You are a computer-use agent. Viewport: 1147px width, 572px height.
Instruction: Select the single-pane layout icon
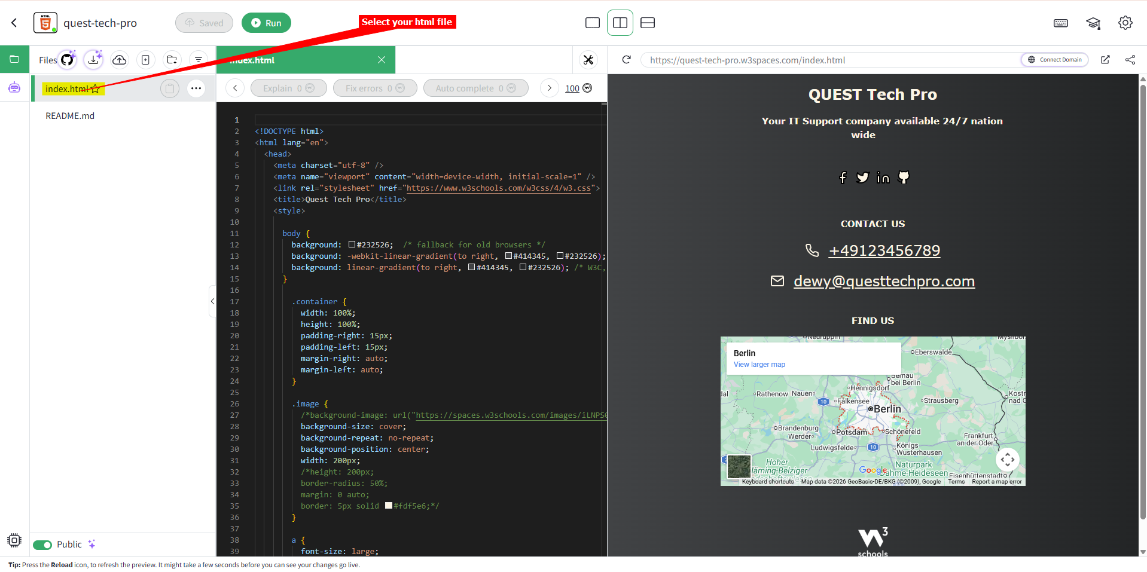tap(593, 23)
